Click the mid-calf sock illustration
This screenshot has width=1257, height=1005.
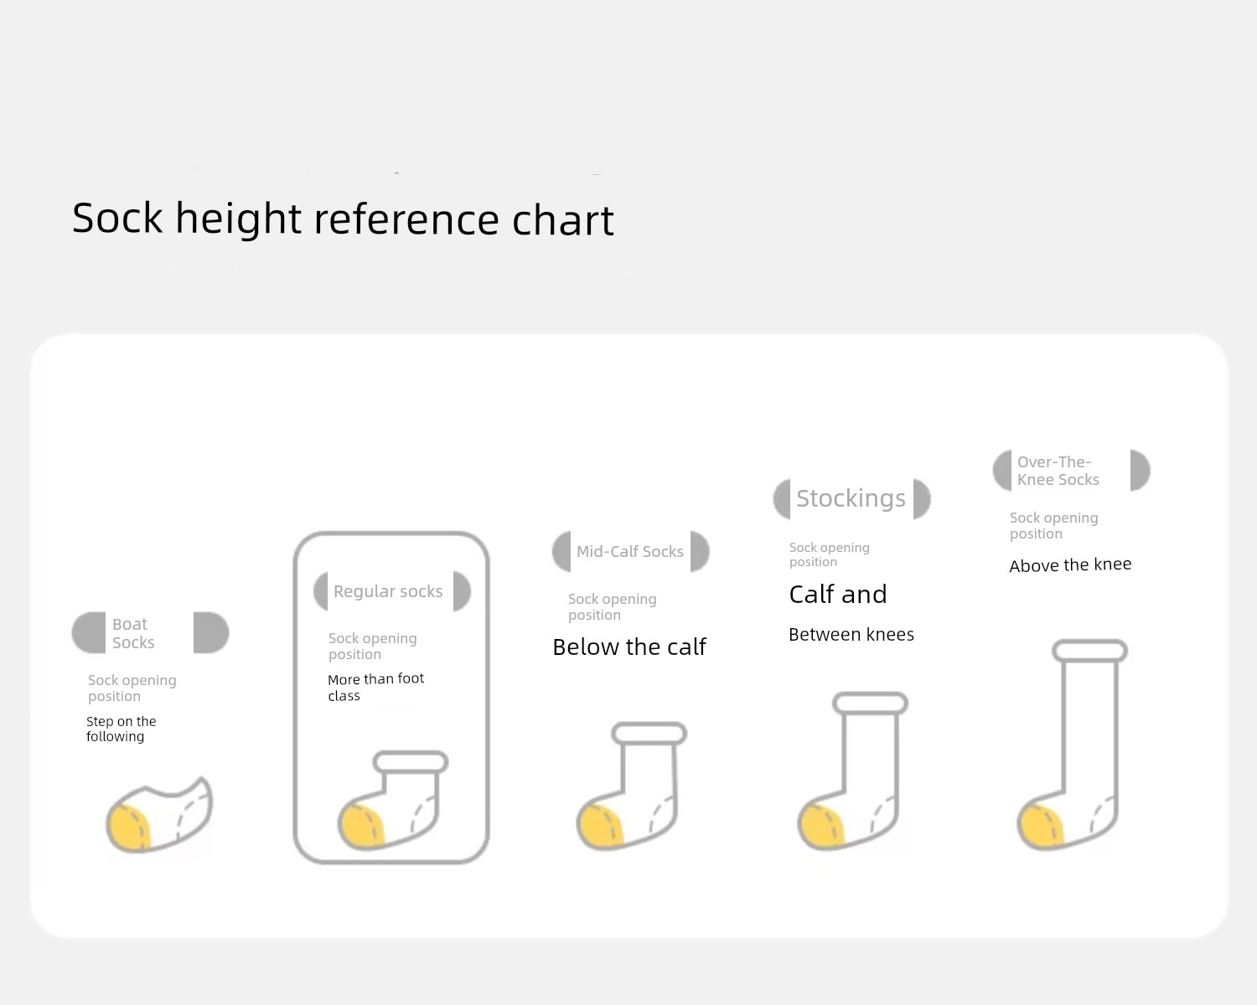coord(632,786)
